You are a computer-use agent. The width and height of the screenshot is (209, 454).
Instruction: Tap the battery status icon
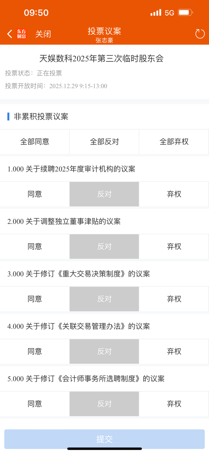click(x=185, y=13)
